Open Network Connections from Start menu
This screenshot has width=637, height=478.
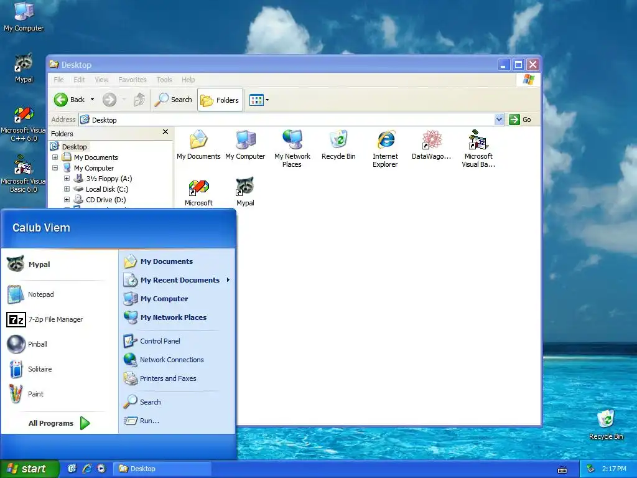point(177,360)
